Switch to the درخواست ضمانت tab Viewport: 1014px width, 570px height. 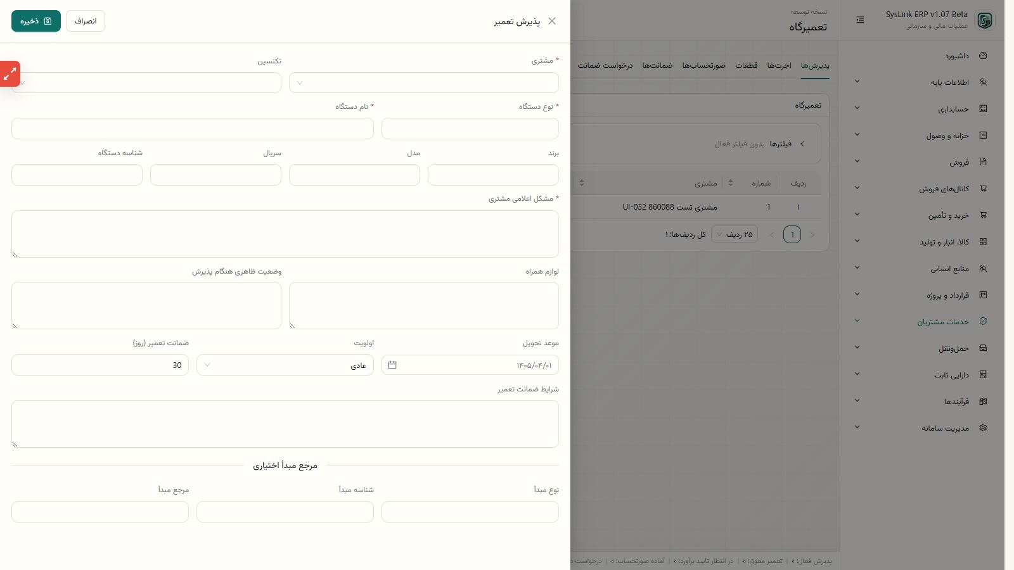click(x=605, y=65)
